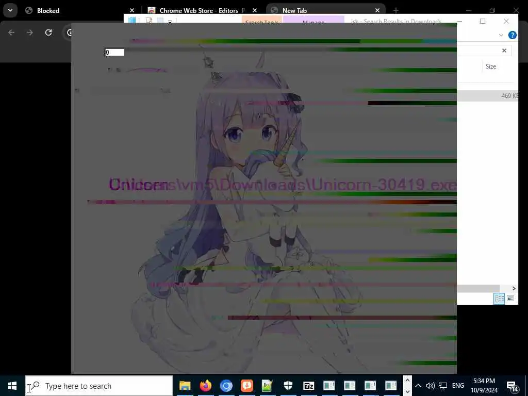Open File Explorer help icon
528x396 pixels.
pos(512,35)
